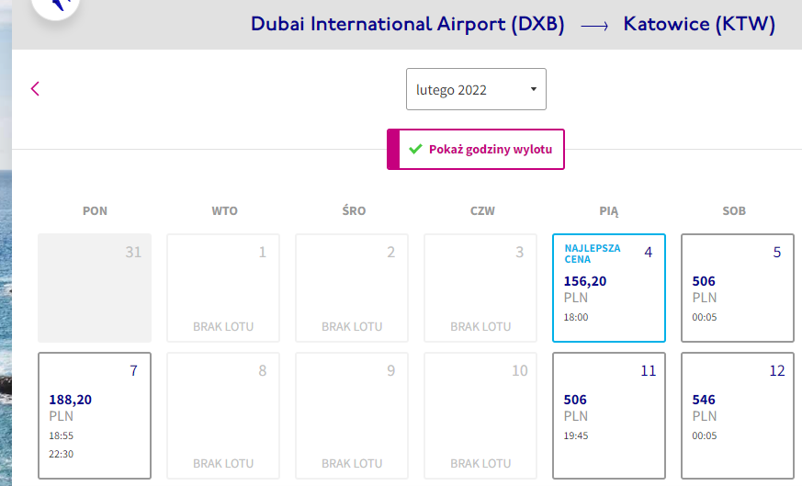Select February 5 flight for 506 PLN
Image resolution: width=802 pixels, height=486 pixels.
[x=737, y=288]
